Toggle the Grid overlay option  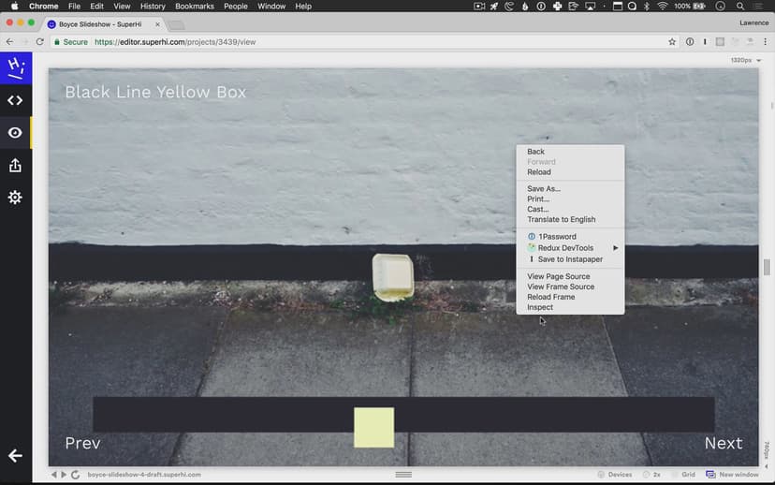point(682,475)
